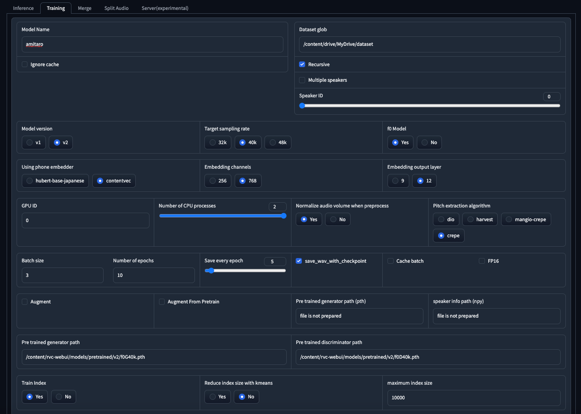Select No for Train Index
The width and height of the screenshot is (581, 414).
click(x=63, y=397)
